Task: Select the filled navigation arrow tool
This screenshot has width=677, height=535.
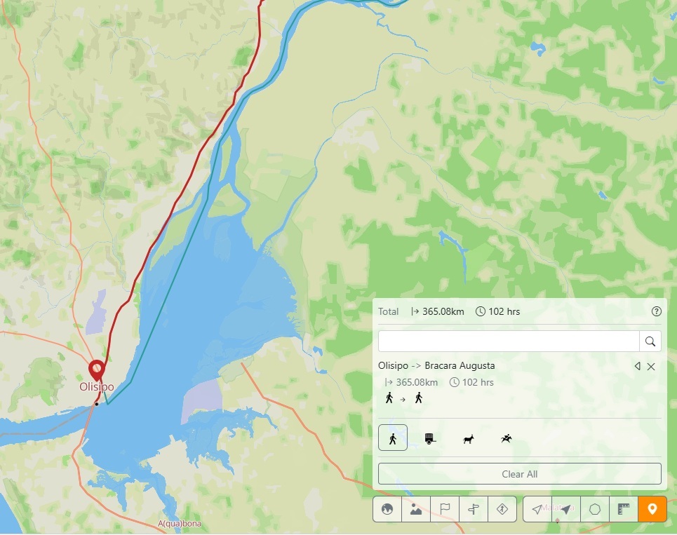Action: pos(566,509)
